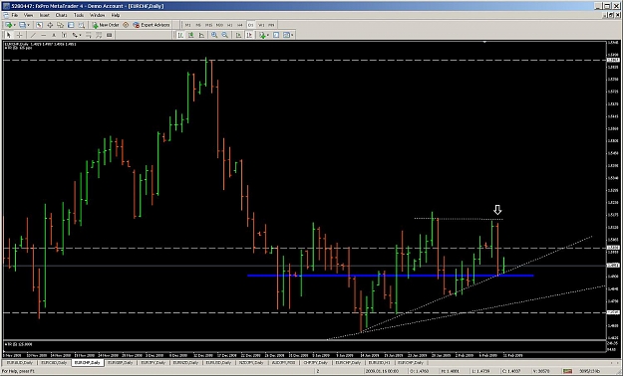Select the text label 'T' tool
623x376 pixels.
tap(64, 35)
